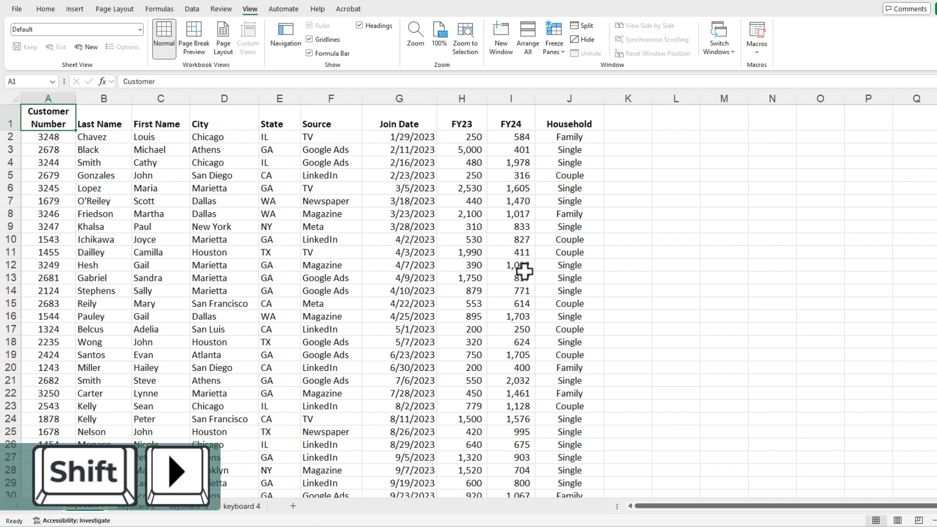937x527 pixels.
Task: Enable the Formula Bar checkbox
Action: coord(309,53)
